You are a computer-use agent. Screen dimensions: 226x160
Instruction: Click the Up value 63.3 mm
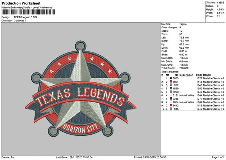[x=184, y=45]
